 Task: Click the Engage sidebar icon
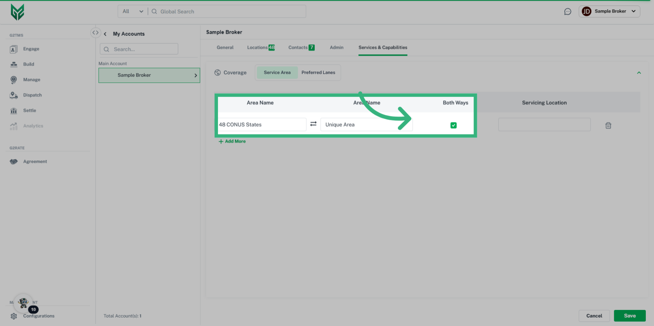(14, 49)
